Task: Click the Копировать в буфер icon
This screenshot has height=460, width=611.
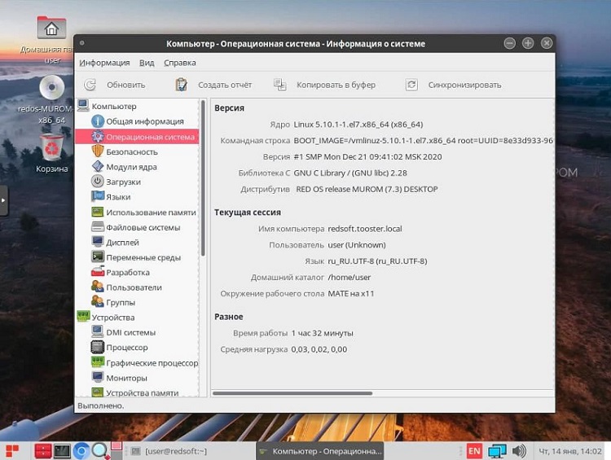Action: 280,85
